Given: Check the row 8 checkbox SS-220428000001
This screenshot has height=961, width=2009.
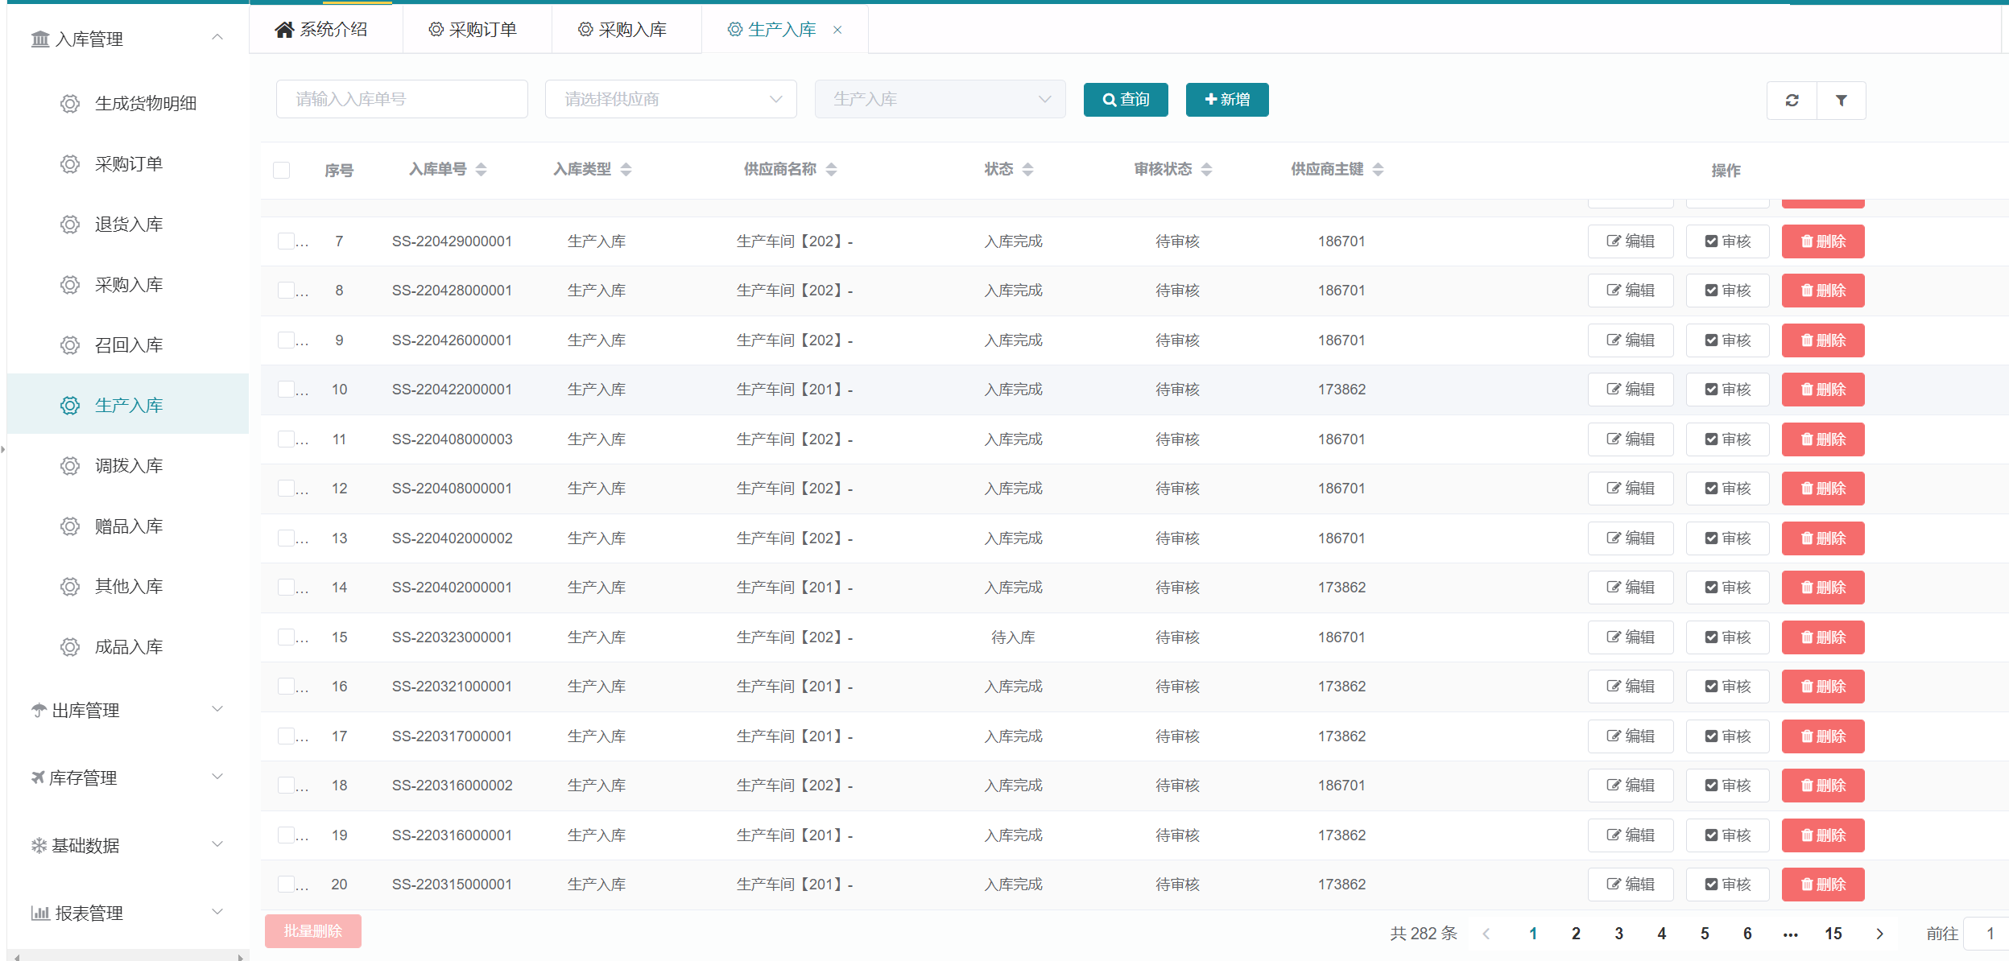Looking at the screenshot, I should 286,290.
